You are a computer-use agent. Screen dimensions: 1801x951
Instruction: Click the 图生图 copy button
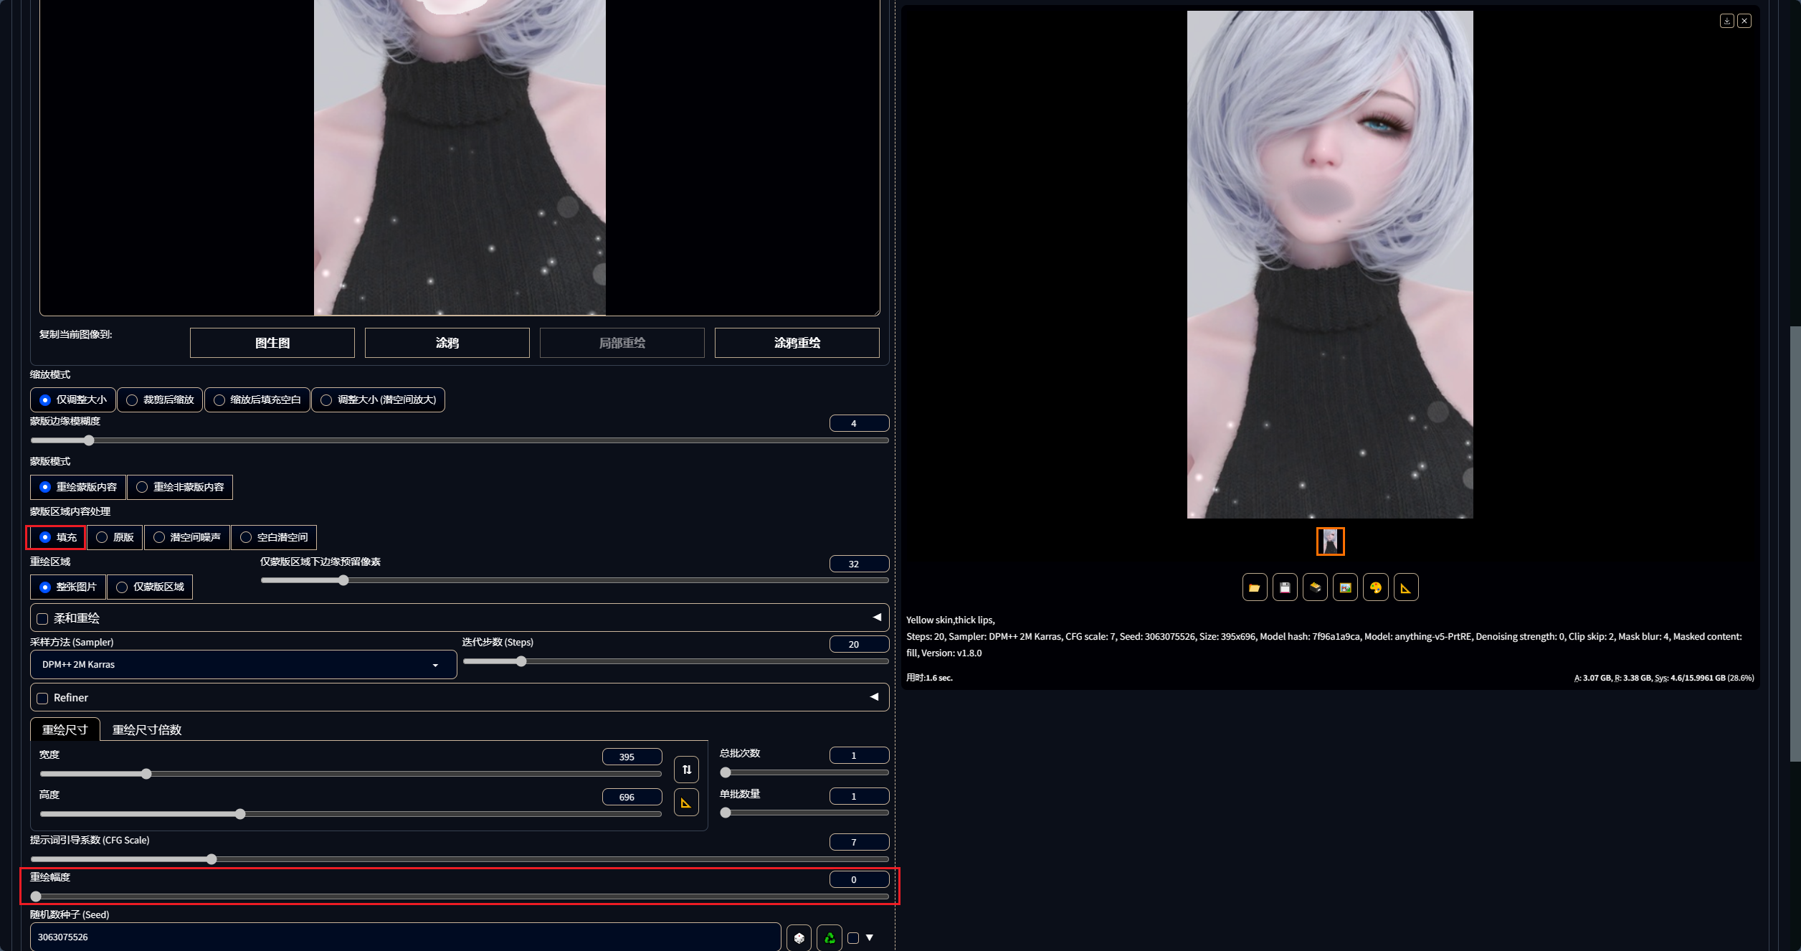[272, 343]
